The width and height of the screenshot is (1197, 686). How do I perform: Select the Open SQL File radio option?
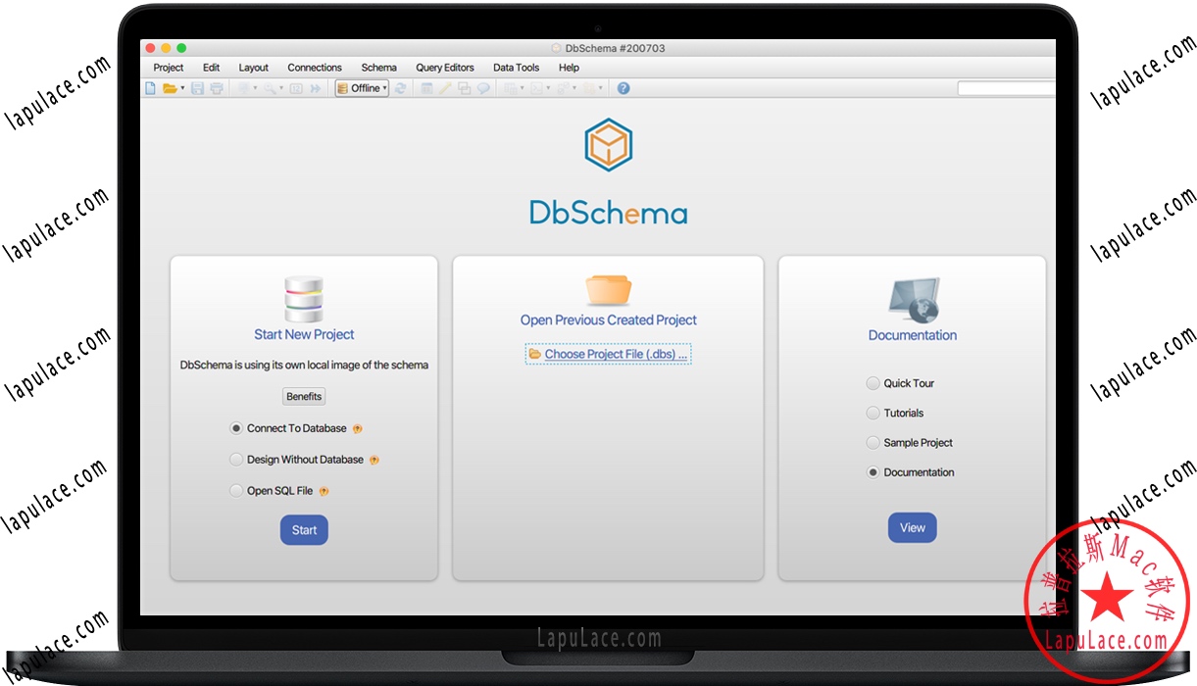pyautogui.click(x=236, y=491)
